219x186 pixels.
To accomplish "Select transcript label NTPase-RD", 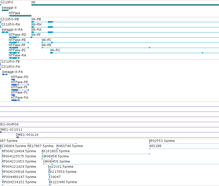I will [17, 35].
